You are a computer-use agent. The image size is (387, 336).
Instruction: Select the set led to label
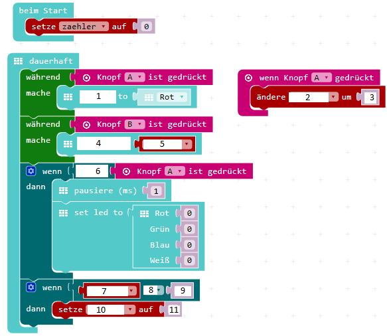pyautogui.click(x=98, y=212)
